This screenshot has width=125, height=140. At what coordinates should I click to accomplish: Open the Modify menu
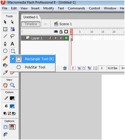coord(49,8)
